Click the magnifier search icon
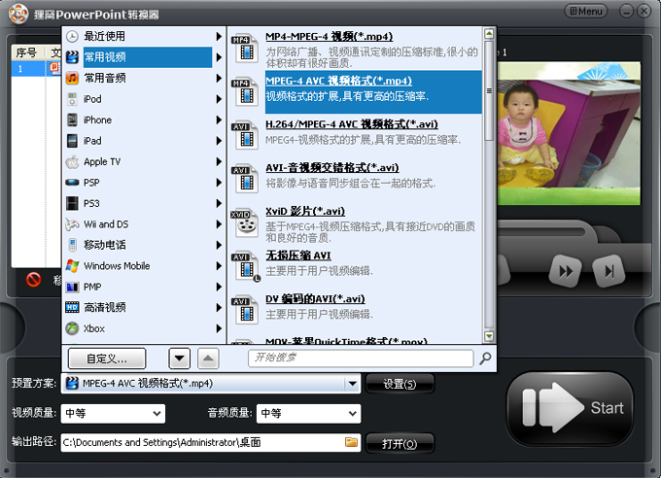This screenshot has width=661, height=478. point(485,358)
